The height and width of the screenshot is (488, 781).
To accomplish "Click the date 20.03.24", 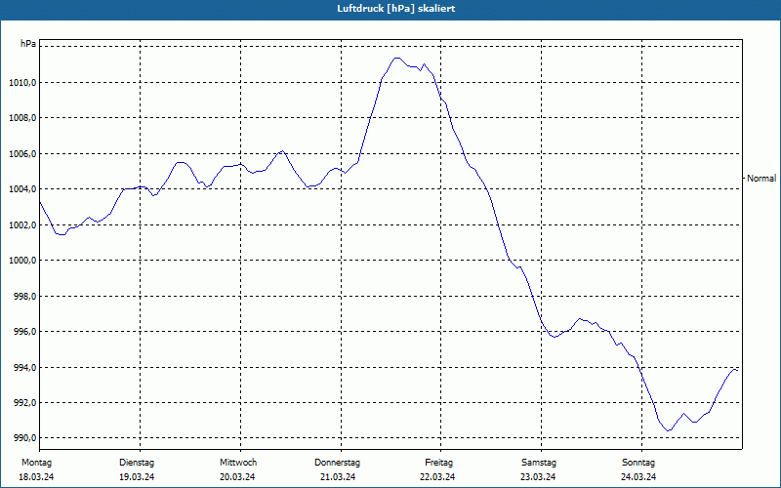I will (x=237, y=477).
